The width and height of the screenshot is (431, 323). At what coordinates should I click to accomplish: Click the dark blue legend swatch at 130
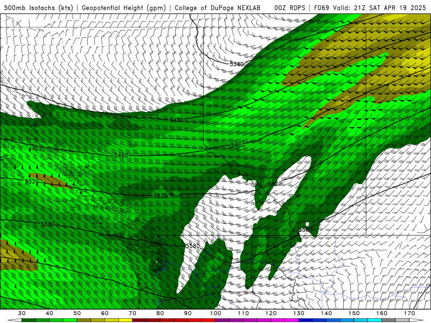(305, 320)
